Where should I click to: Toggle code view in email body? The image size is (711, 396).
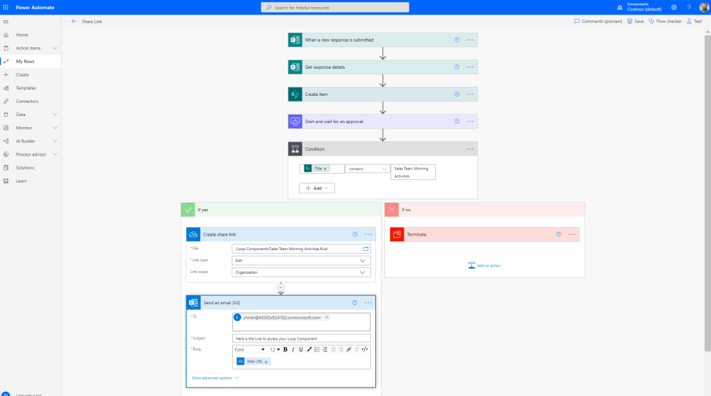click(x=364, y=349)
